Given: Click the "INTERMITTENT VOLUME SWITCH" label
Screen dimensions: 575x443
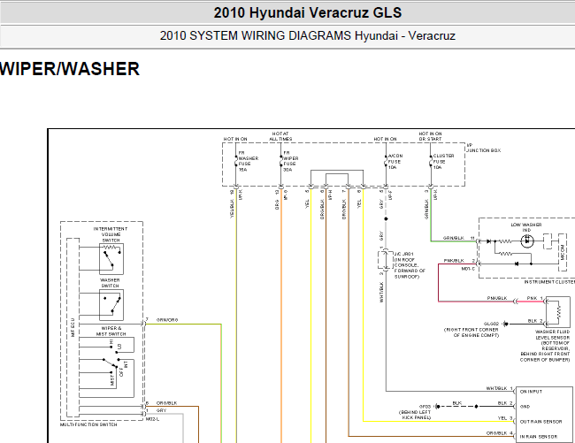Looking at the screenshot, I should (111, 234).
